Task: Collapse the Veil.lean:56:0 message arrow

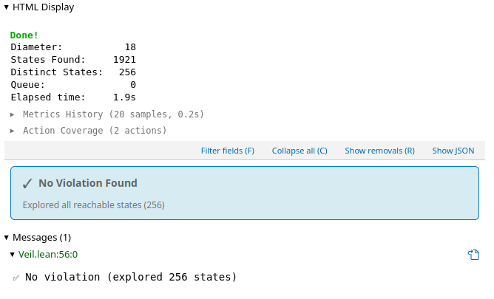Action: click(13, 255)
